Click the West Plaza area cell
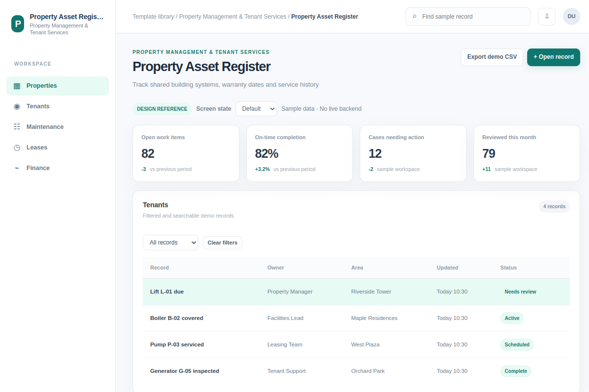Viewport: 589px width, 392px height. (x=366, y=344)
